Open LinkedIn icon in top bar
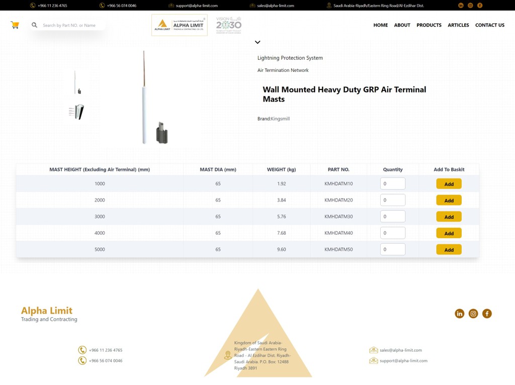Screen dimensions: 515x385 [461, 6]
